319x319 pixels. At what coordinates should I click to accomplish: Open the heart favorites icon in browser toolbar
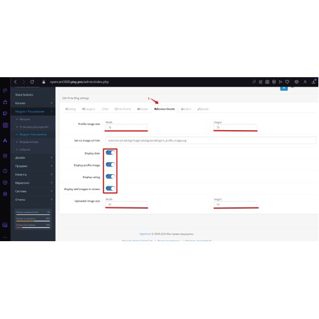pos(287,82)
